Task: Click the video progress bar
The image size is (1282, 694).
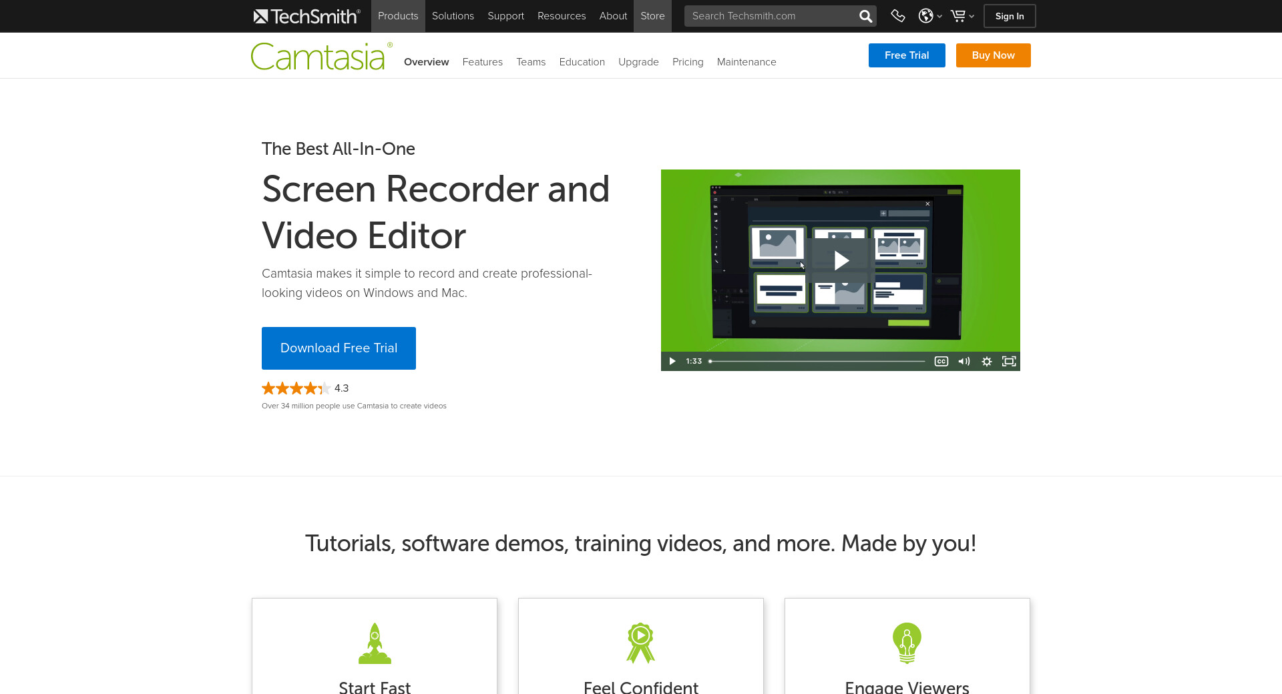Action: point(817,361)
